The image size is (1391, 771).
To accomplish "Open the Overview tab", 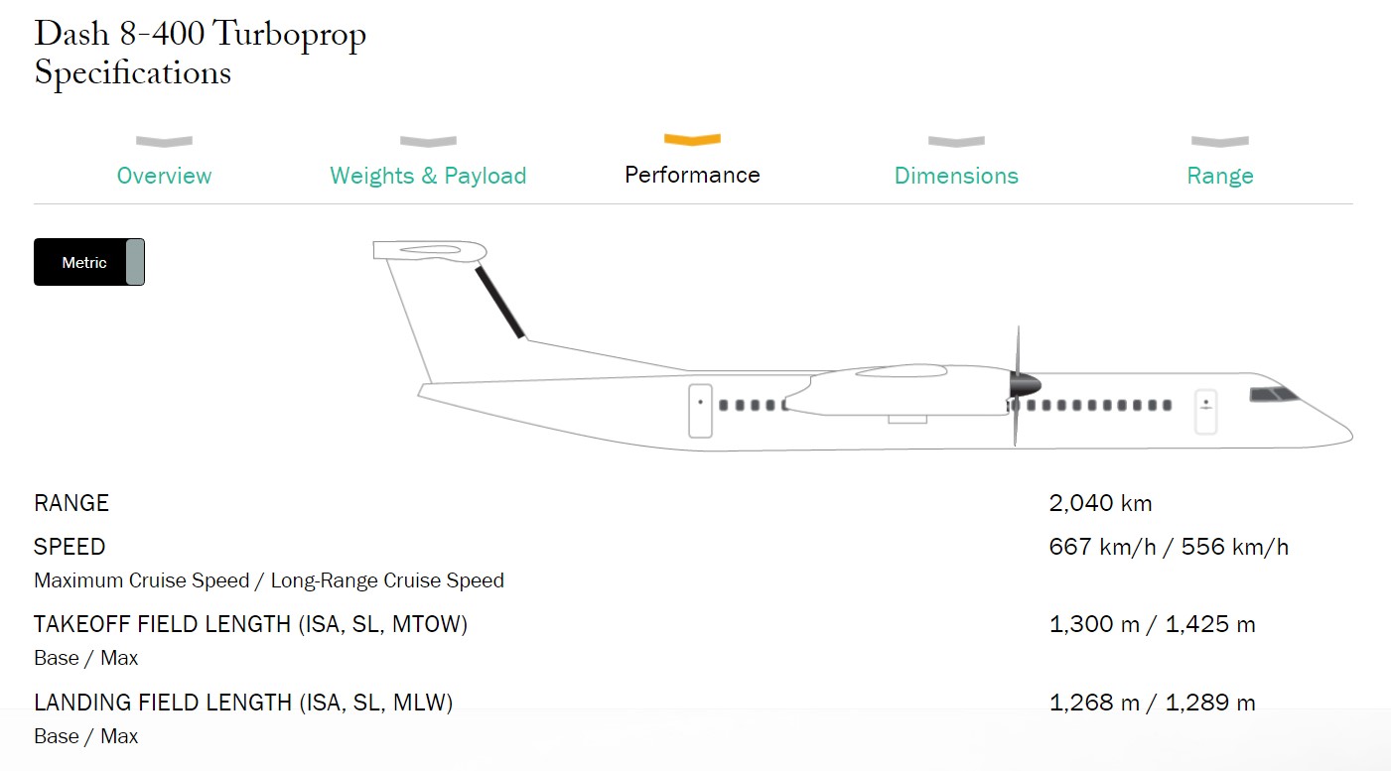I will (164, 176).
